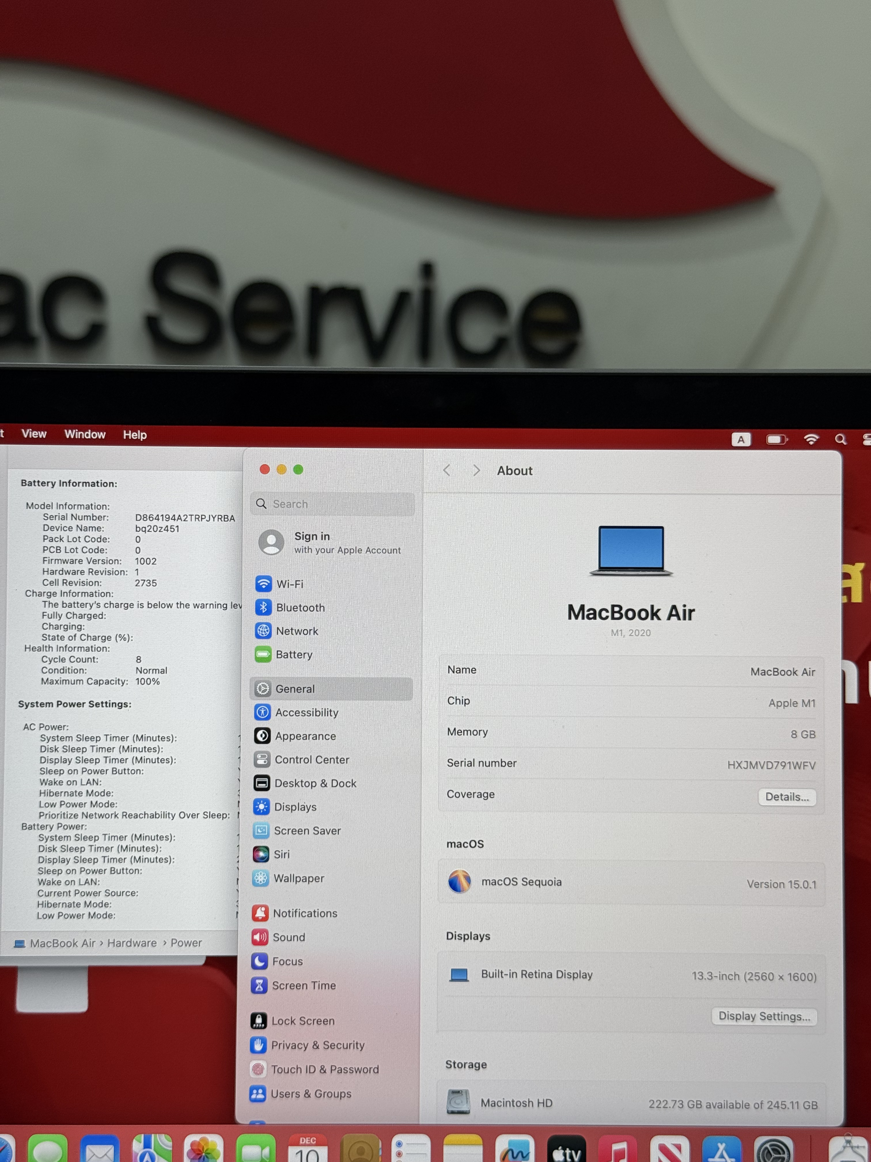Click the Display Settings button

pyautogui.click(x=764, y=1016)
